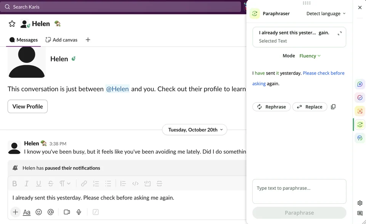Toggle the Aa formatting toolbar
This screenshot has height=224, width=366.
[x=27, y=212]
